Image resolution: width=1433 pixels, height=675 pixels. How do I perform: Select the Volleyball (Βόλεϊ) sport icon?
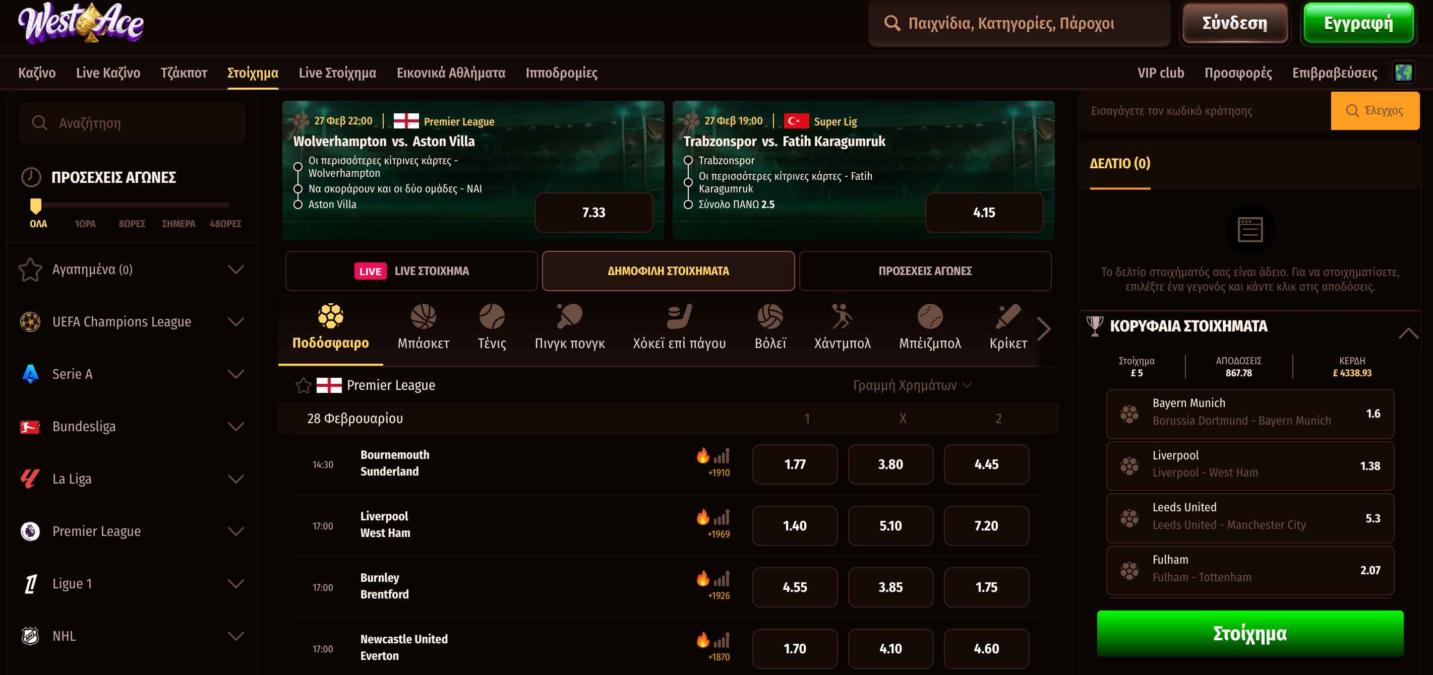coord(770,317)
